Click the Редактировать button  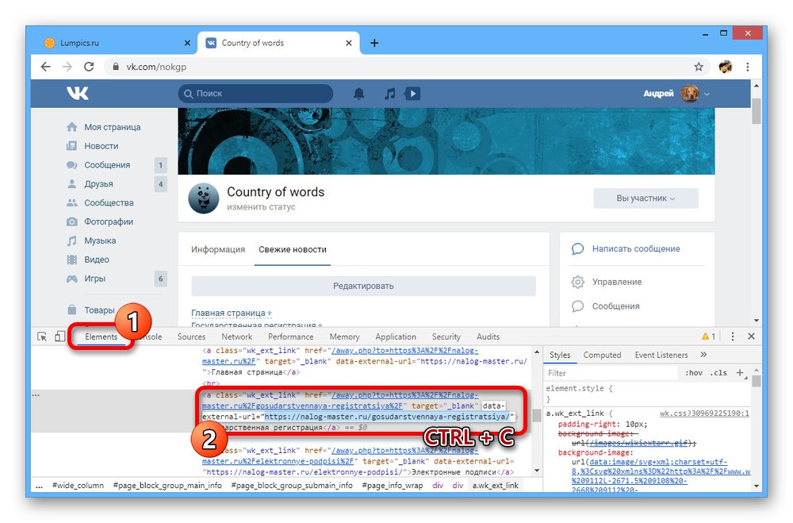(363, 286)
